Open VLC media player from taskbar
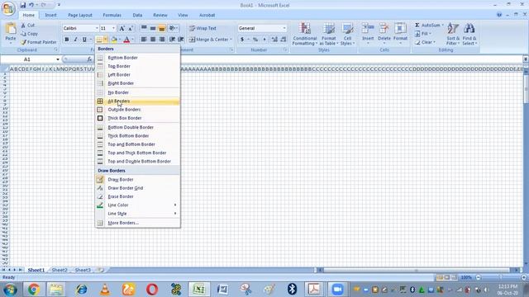529x297 pixels. 105,290
